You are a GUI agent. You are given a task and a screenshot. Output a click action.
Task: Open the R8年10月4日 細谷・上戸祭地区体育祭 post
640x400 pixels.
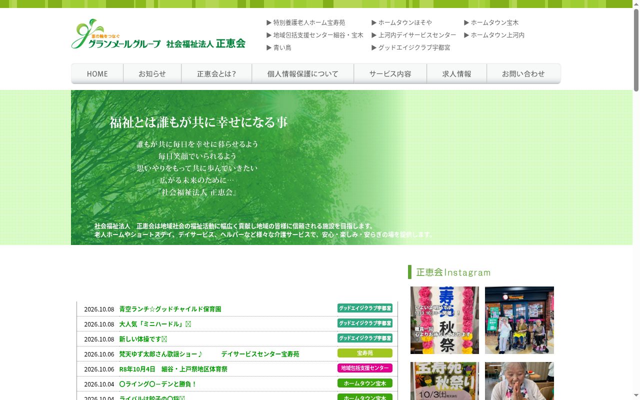[173, 369]
